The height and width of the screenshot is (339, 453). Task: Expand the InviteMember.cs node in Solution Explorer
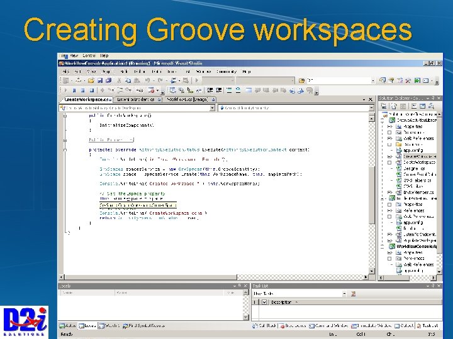coord(389,192)
